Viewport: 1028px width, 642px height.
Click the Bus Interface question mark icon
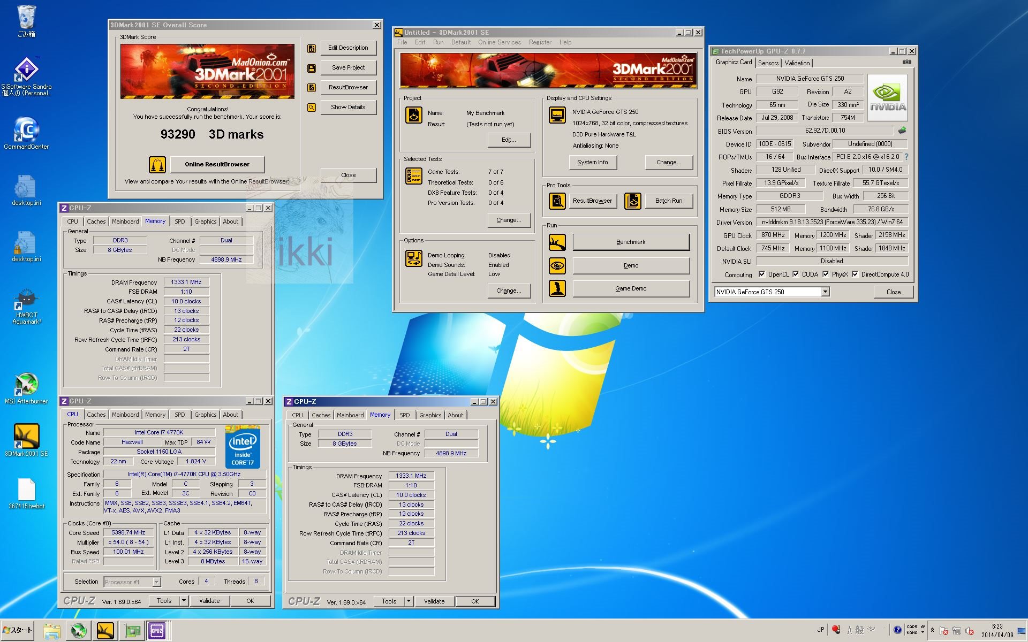(906, 157)
